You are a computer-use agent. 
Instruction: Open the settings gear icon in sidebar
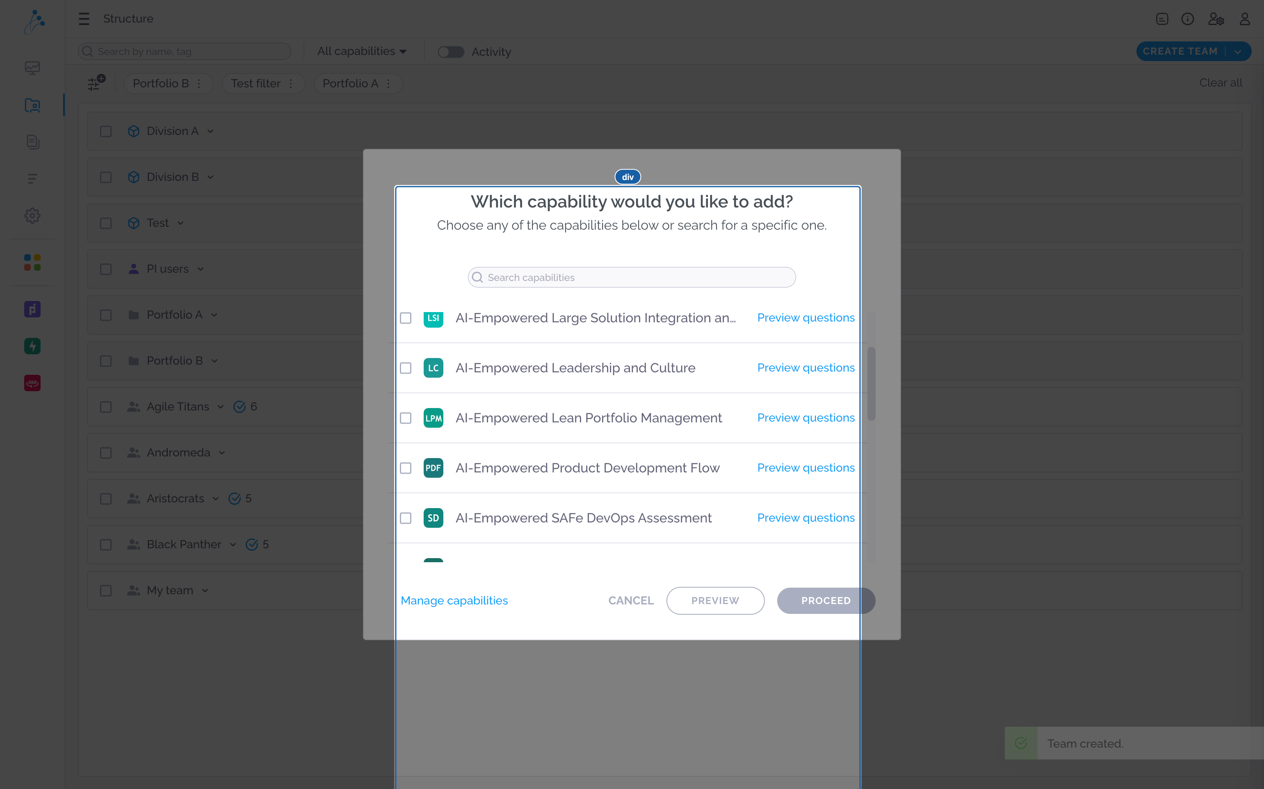coord(32,216)
